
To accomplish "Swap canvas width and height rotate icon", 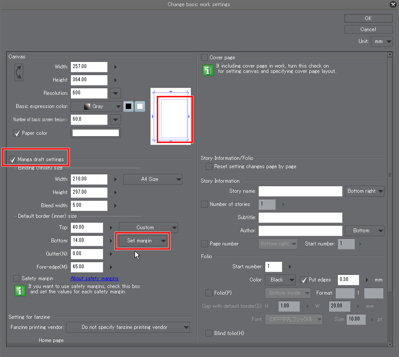I will (x=19, y=72).
